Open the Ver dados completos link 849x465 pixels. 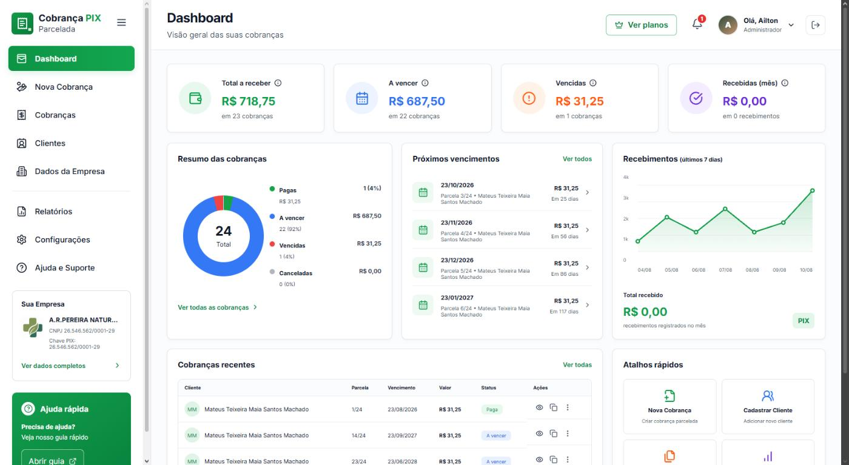(53, 366)
